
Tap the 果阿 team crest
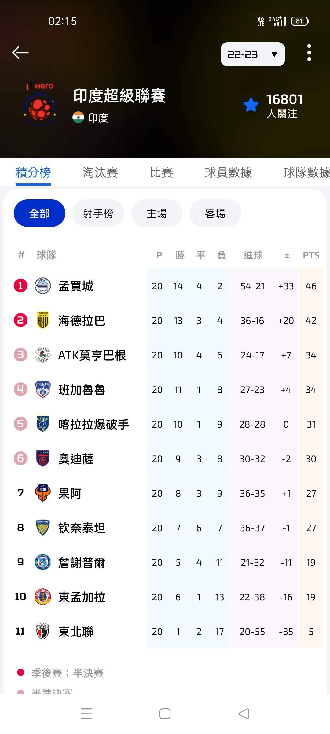pos(43,493)
